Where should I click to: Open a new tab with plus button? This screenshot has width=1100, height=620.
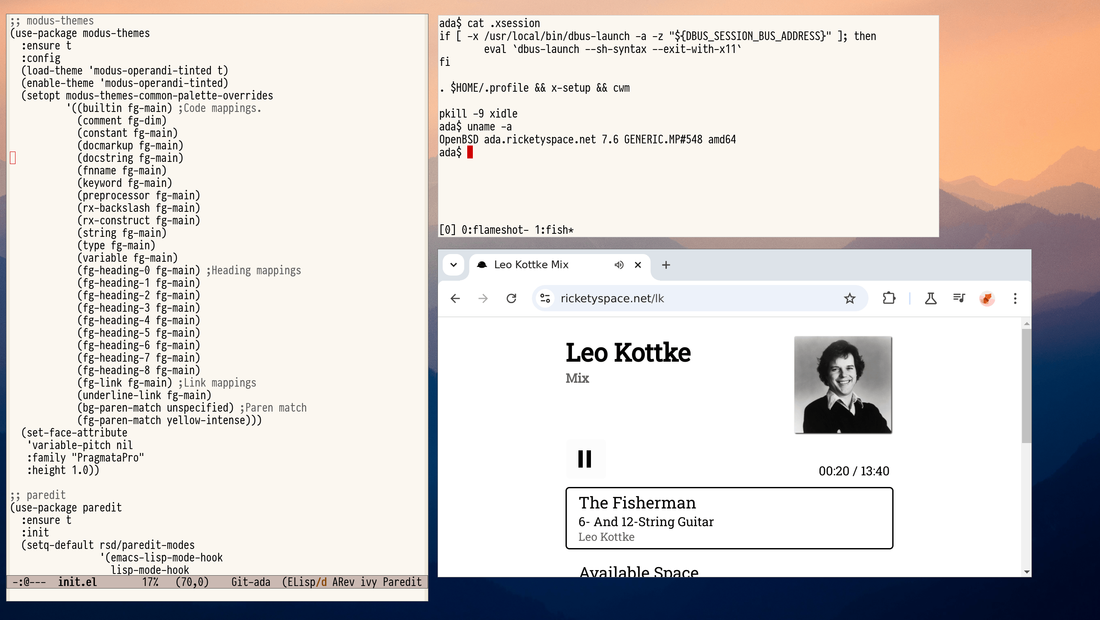[x=666, y=265]
